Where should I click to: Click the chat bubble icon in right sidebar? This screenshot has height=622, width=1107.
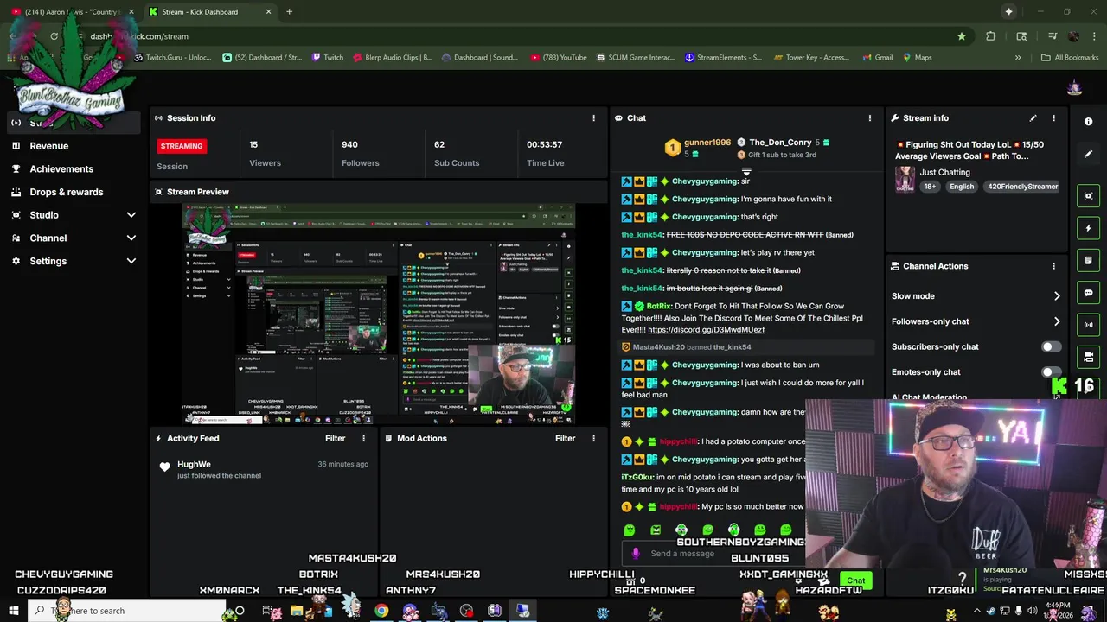1089,293
